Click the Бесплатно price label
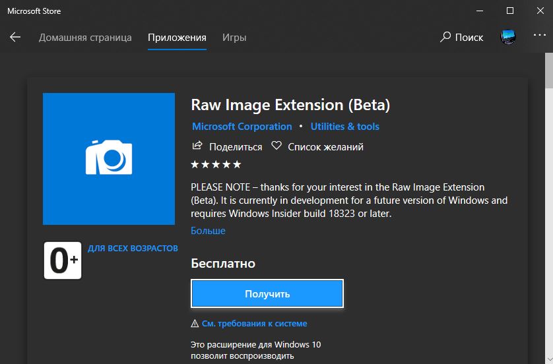Image resolution: width=553 pixels, height=364 pixels. [223, 264]
